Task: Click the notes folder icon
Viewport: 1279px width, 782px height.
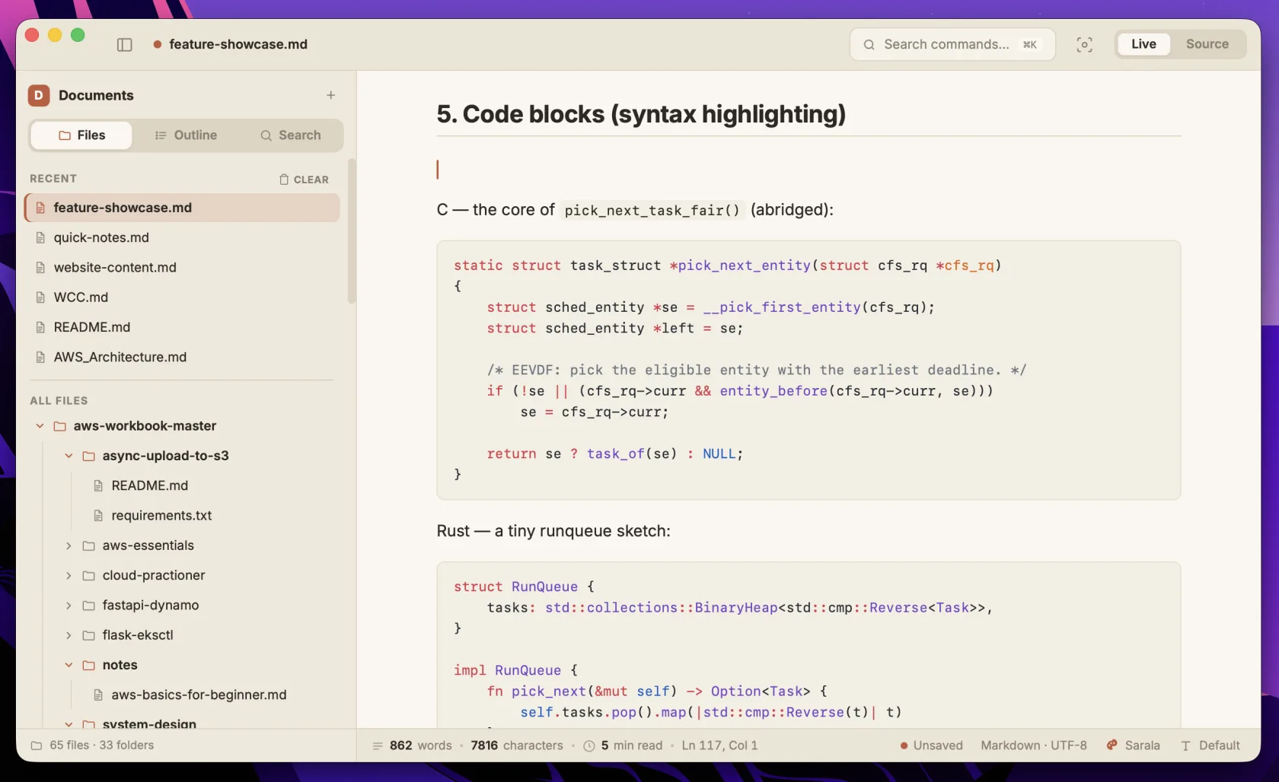Action: [x=88, y=665]
